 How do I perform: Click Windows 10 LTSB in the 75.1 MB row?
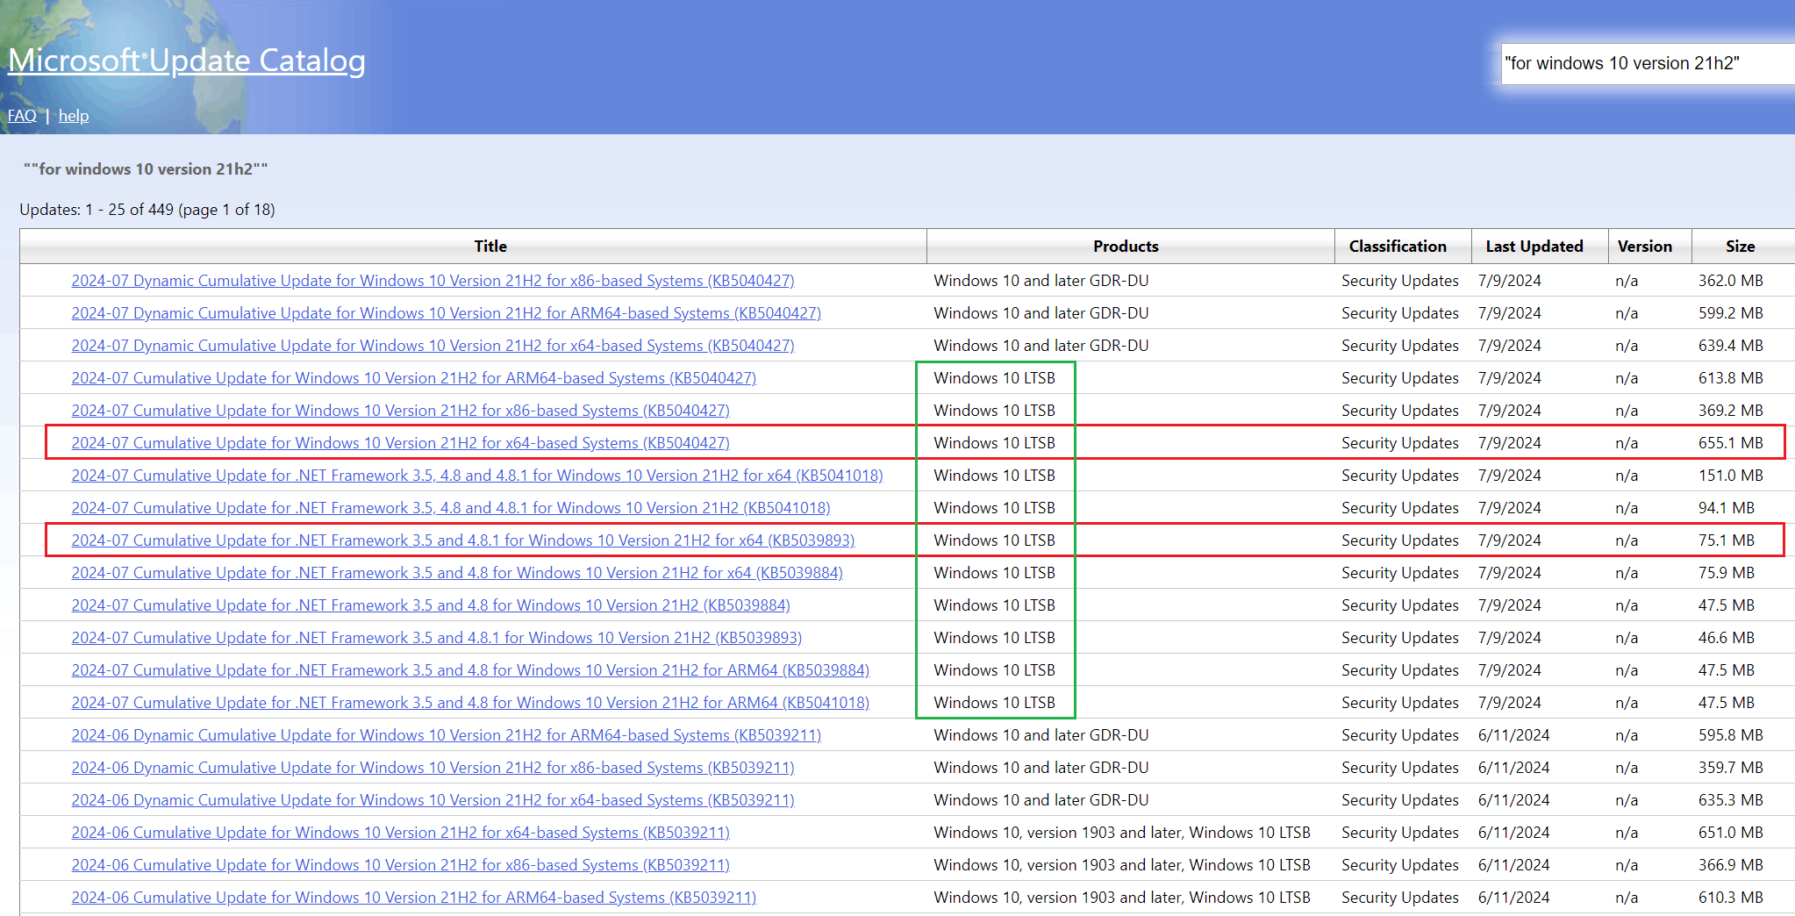click(x=994, y=540)
